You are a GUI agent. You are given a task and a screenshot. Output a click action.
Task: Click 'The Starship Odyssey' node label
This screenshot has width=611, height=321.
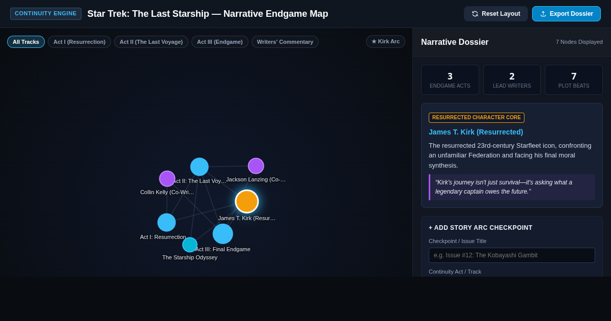[190, 257]
